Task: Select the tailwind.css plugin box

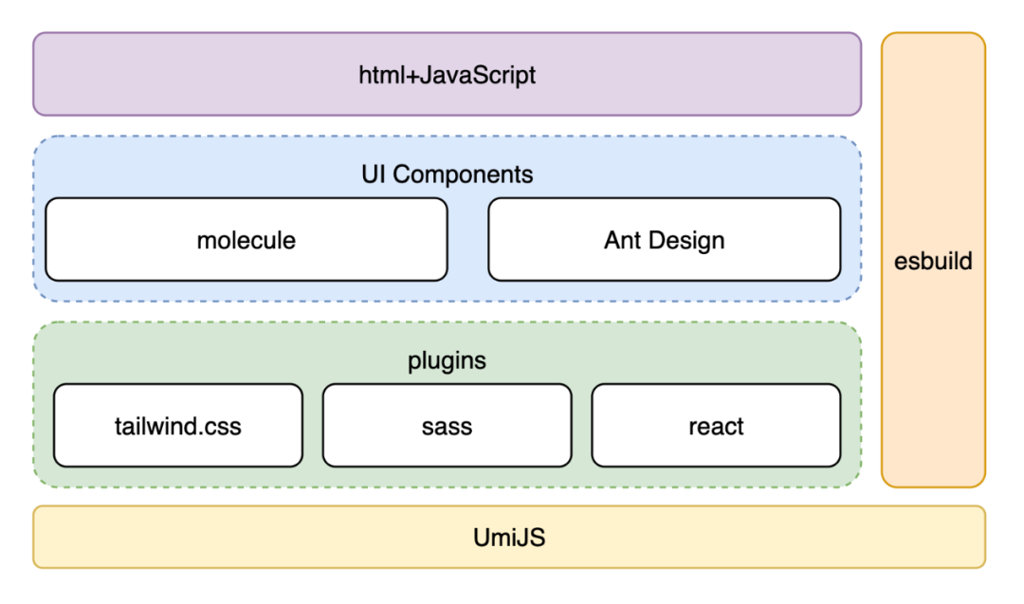Action: point(178,426)
